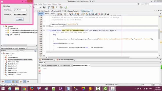Open Visual Studio from the taskbar
This screenshot has height=91, width=162.
click(x=61, y=89)
